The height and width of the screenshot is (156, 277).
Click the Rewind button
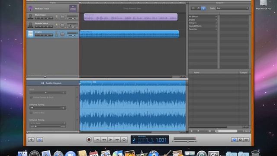click(x=104, y=140)
